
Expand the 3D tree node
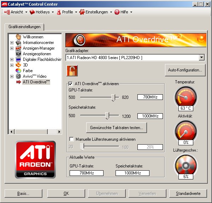[12, 65]
